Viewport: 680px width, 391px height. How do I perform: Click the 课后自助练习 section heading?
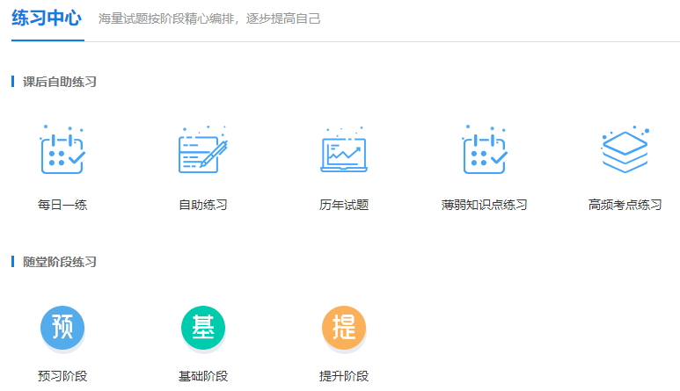[60, 82]
